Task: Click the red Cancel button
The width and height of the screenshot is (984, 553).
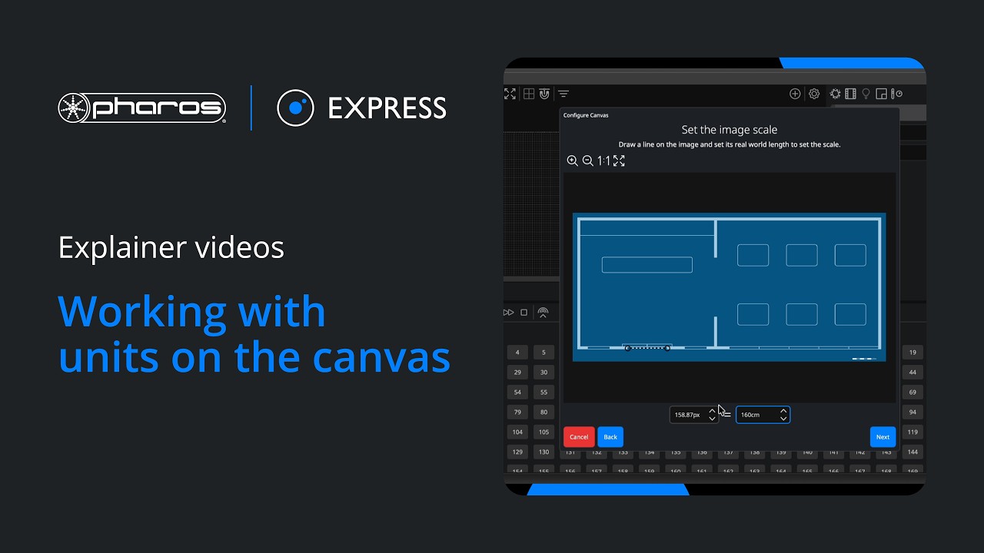Action: pyautogui.click(x=579, y=437)
